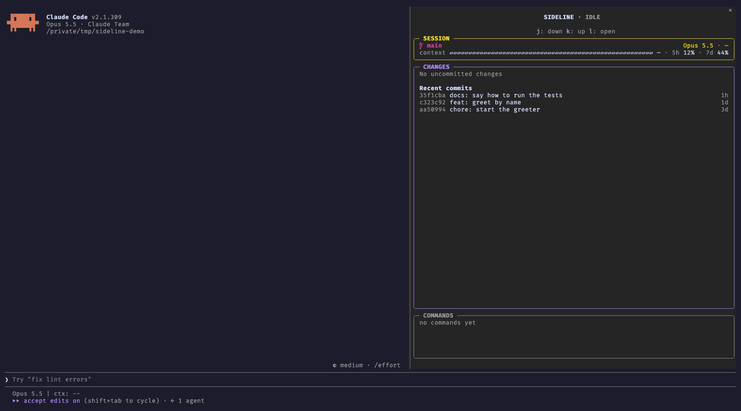Close the Sideline panel with the × button
The image size is (741, 411).
(x=730, y=10)
